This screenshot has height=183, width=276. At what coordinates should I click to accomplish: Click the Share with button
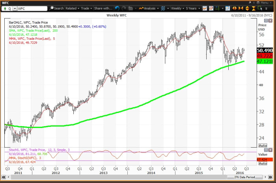tap(103, 8)
